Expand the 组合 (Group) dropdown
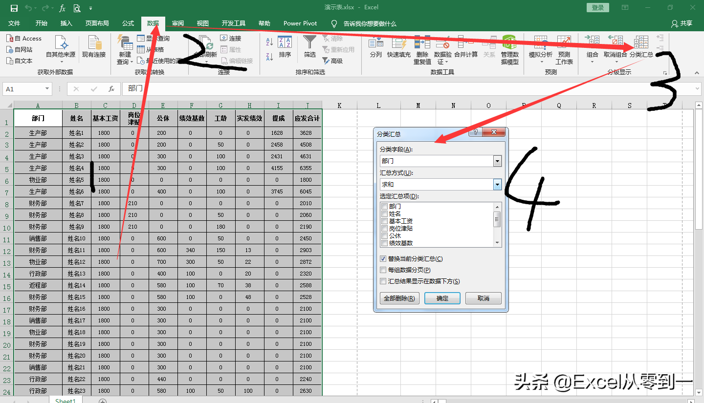The image size is (704, 403). click(592, 62)
